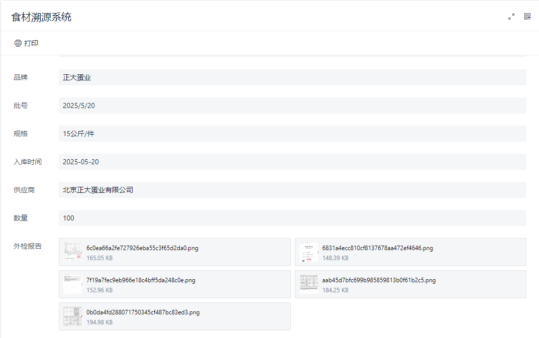Open thumbnail of aab45d7bfc699b985859813b0f61b2c5.png

(x=309, y=284)
